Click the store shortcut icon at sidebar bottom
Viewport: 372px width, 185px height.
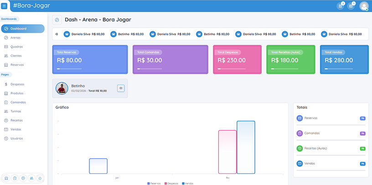coord(6,178)
